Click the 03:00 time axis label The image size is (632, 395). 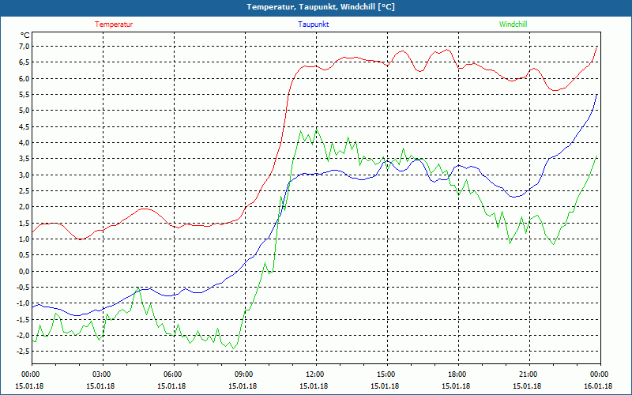pos(102,374)
